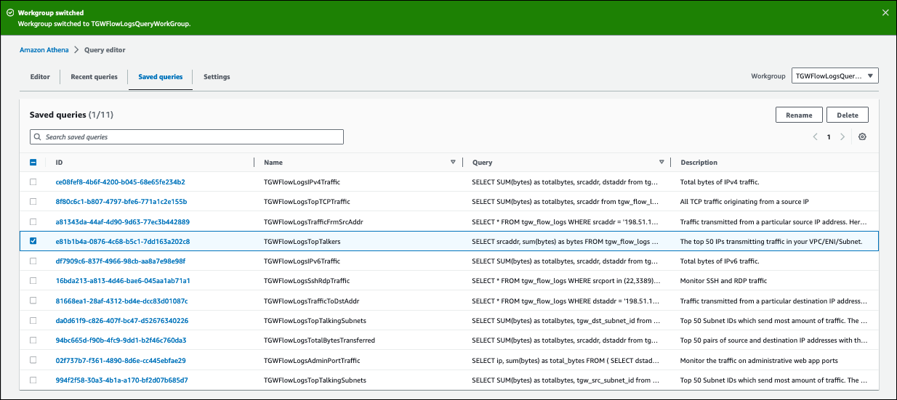Click the Query column sort arrow
Screen dimensions: 897x400
(x=661, y=163)
